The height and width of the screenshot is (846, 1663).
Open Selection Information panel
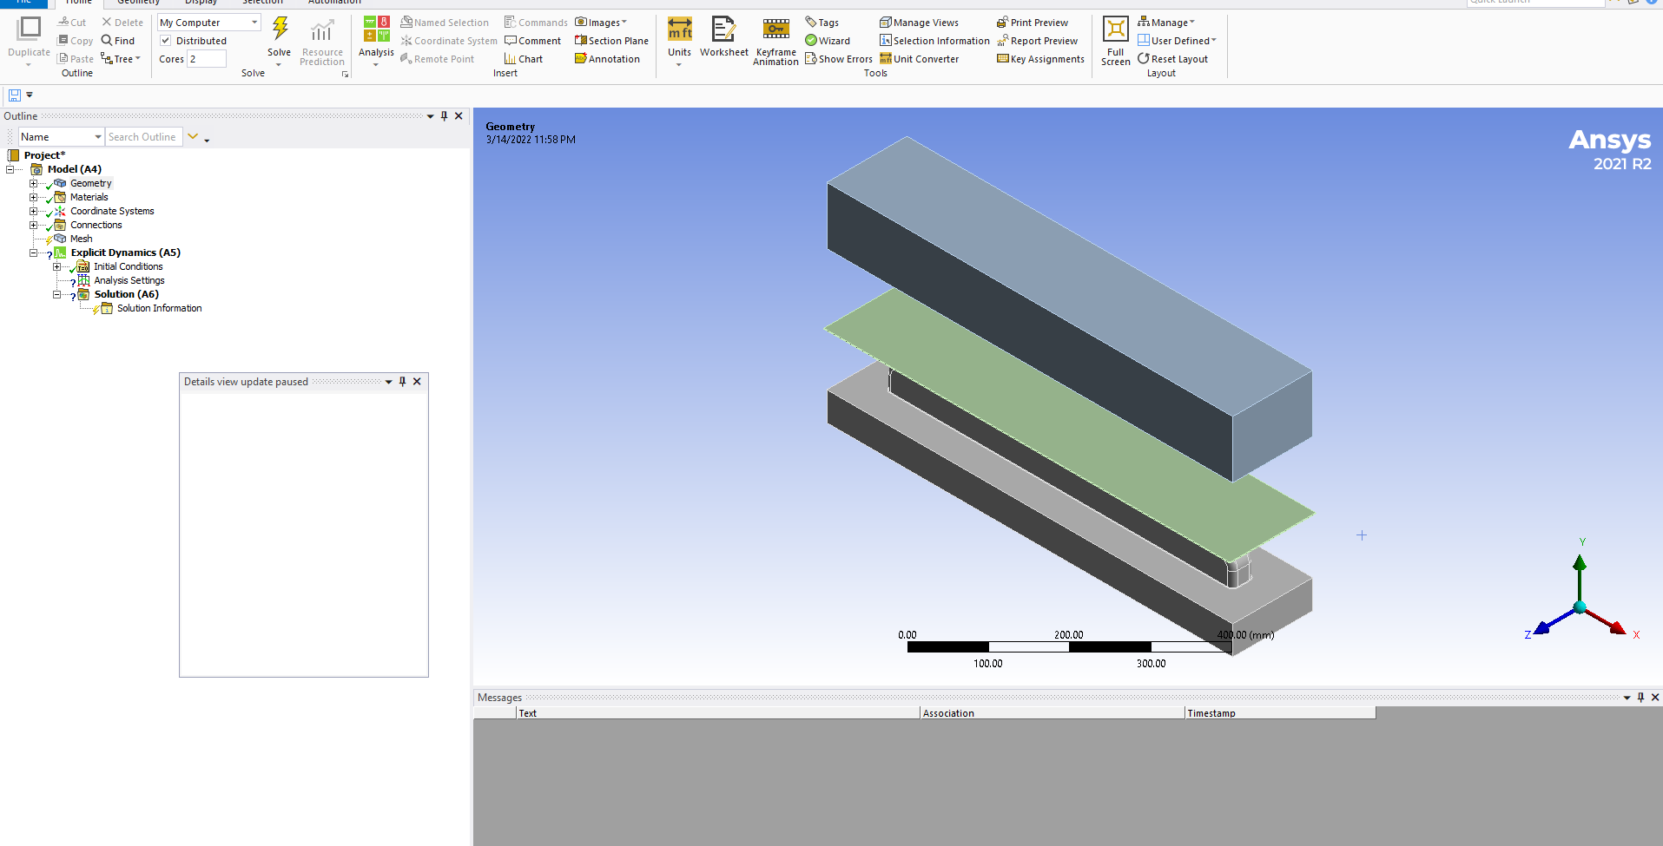[x=934, y=41]
